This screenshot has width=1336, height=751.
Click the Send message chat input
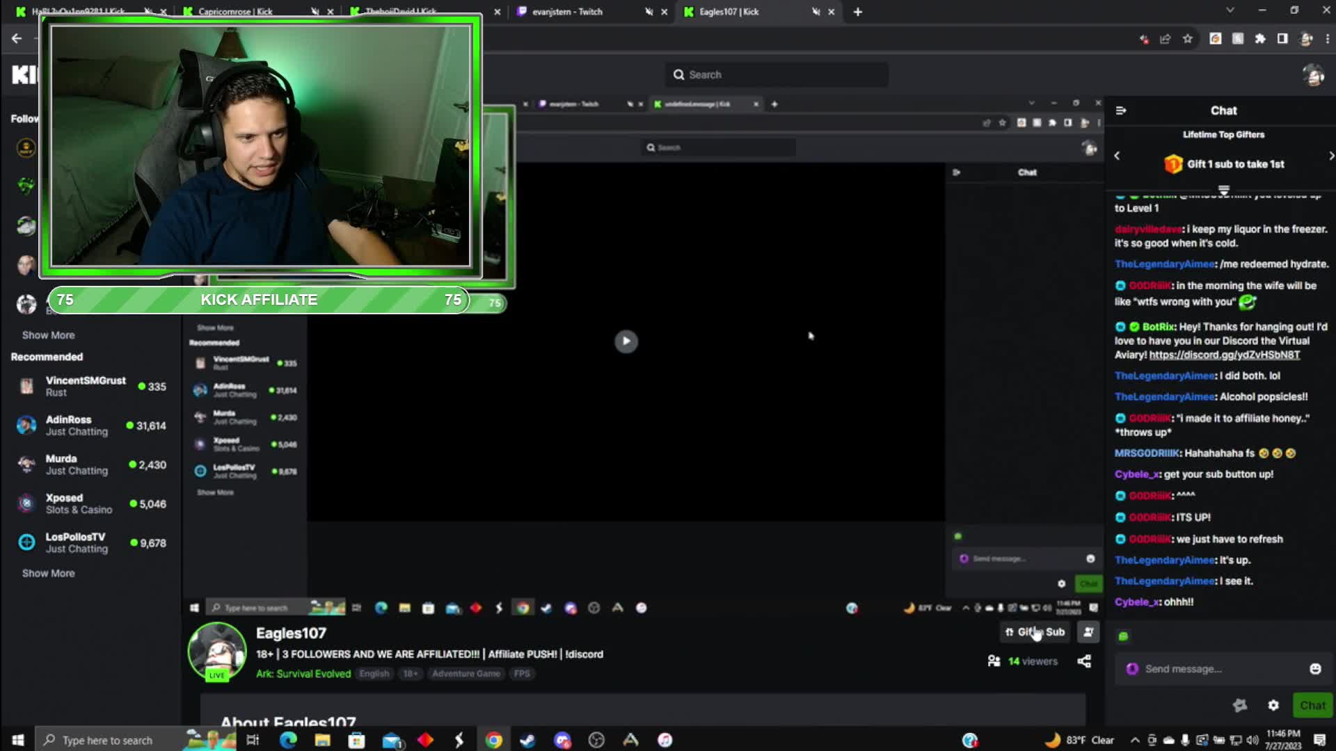coord(1225,669)
